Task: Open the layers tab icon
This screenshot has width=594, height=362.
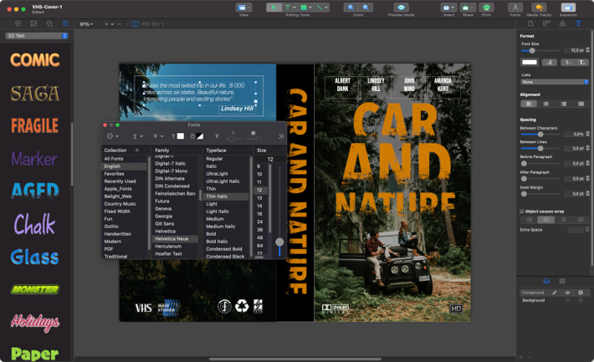Action: [x=546, y=282]
